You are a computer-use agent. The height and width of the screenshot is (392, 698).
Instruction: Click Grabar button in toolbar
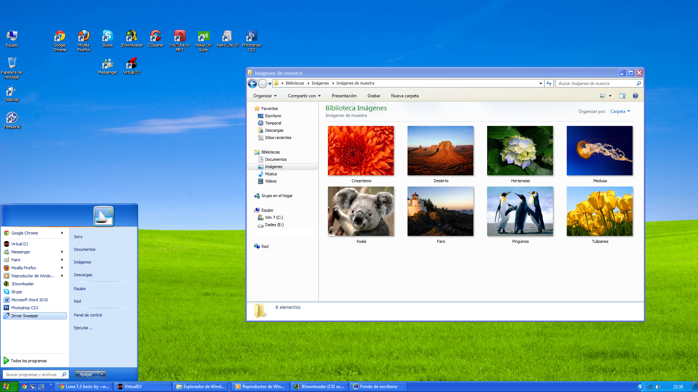pyautogui.click(x=373, y=96)
